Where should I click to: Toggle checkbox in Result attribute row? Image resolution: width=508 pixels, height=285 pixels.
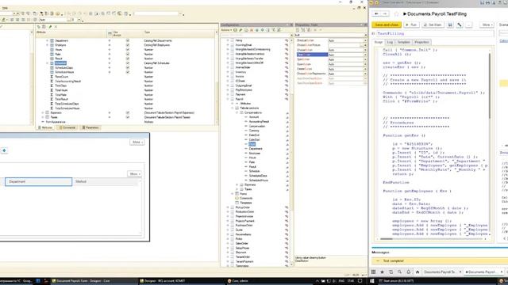point(128,59)
